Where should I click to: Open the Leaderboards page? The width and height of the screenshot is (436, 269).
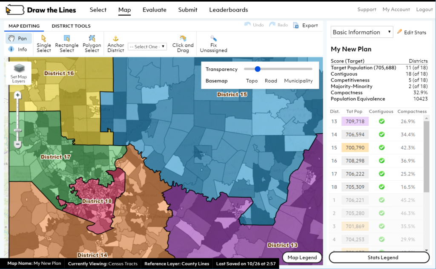pyautogui.click(x=228, y=9)
